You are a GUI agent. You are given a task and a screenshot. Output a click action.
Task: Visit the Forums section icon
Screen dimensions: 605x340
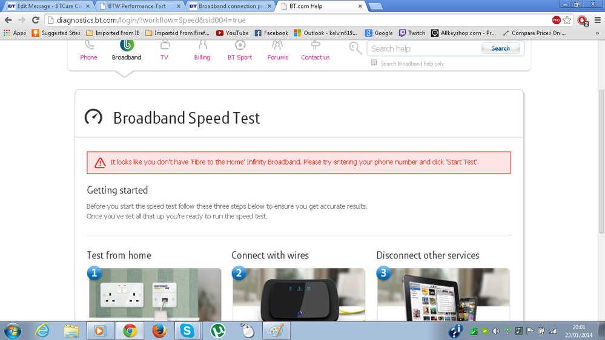coord(277,45)
